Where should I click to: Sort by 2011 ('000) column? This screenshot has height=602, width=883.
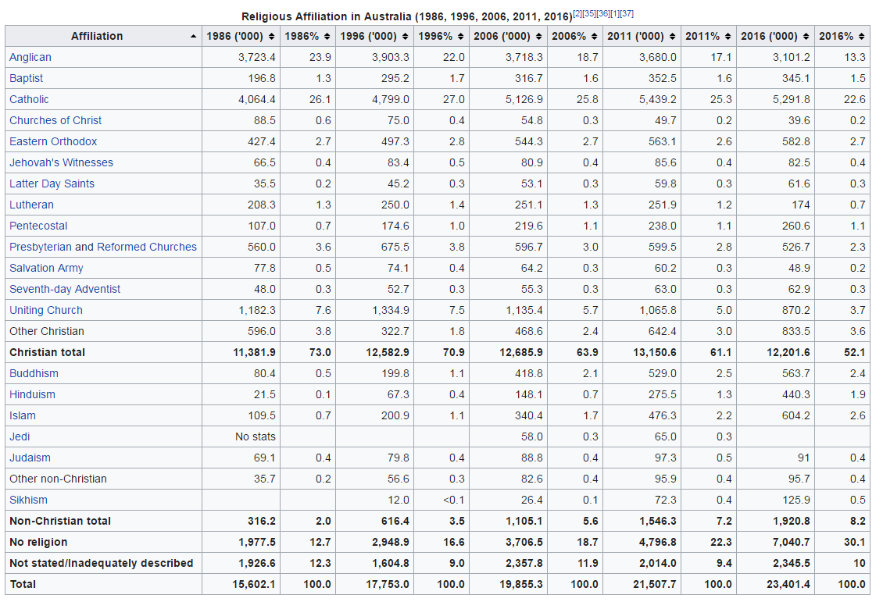(x=671, y=37)
